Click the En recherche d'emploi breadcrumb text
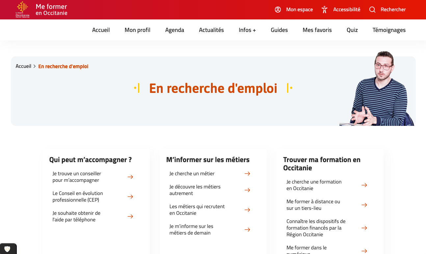Viewport: 426px width, 254px height. (63, 66)
